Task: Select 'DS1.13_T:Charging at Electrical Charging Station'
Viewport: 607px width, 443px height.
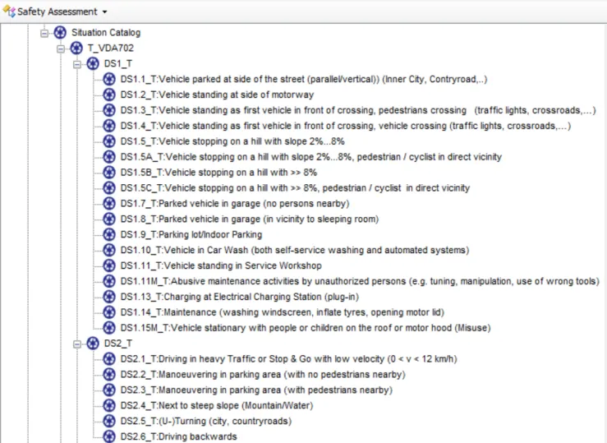Action: pyautogui.click(x=240, y=297)
